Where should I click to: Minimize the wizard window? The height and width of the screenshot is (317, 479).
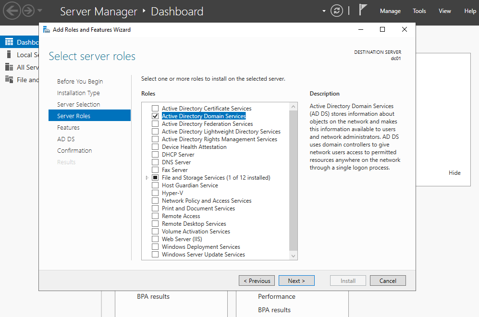coord(361,29)
